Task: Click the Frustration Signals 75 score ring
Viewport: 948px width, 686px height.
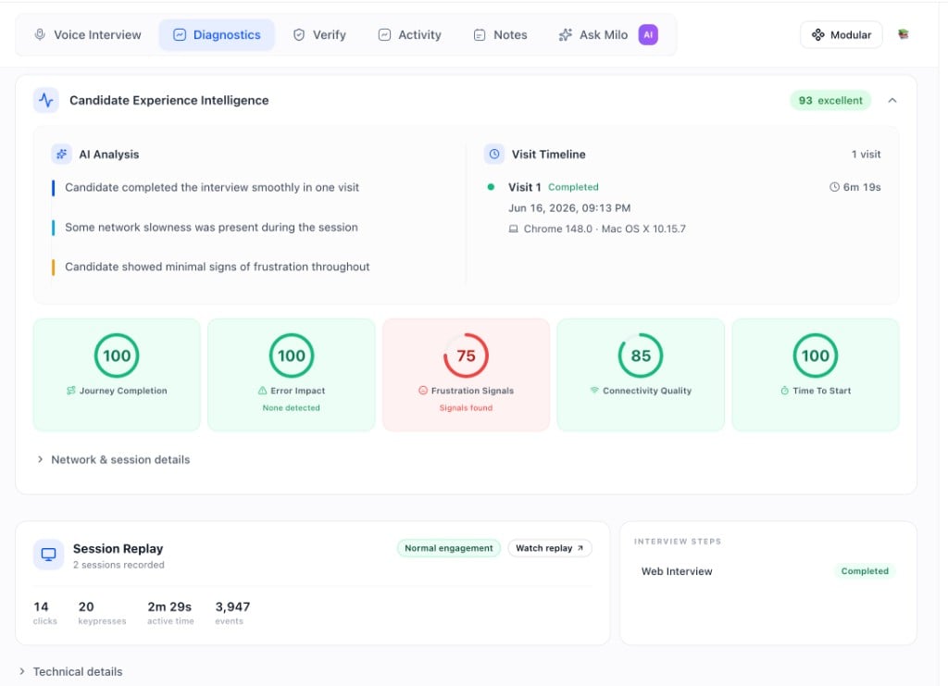Action: pos(467,355)
